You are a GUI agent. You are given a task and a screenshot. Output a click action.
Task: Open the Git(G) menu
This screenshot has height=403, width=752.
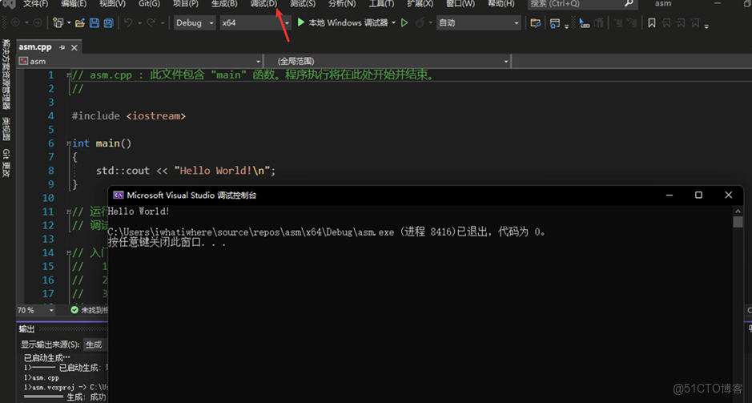click(x=149, y=3)
